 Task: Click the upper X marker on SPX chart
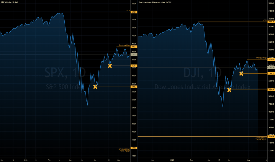[x=110, y=66]
